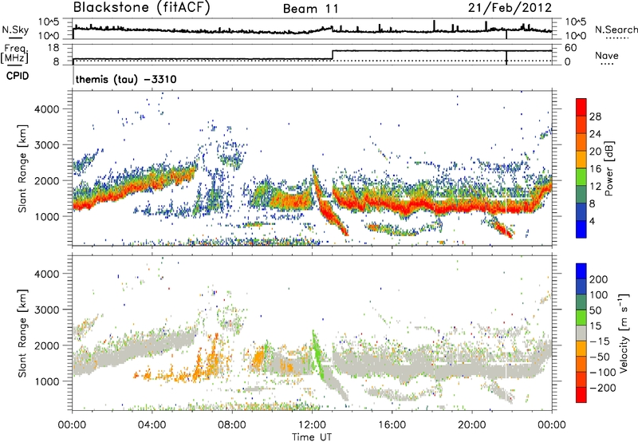Image resolution: width=638 pixels, height=442 pixels.
Task: Click the 'Nave' legend label
Action: click(x=607, y=55)
